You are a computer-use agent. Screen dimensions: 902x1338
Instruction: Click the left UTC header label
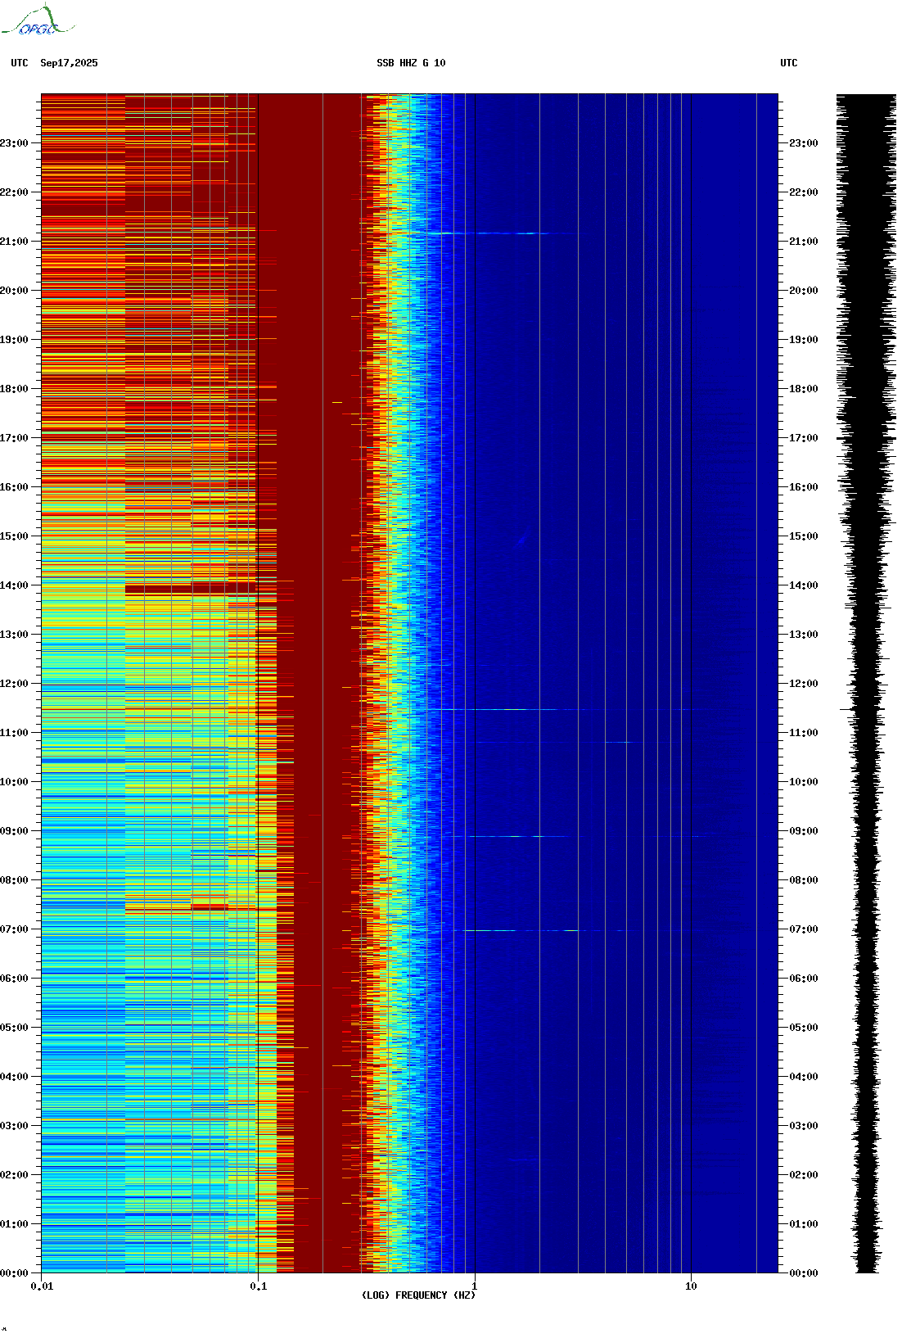(x=20, y=63)
